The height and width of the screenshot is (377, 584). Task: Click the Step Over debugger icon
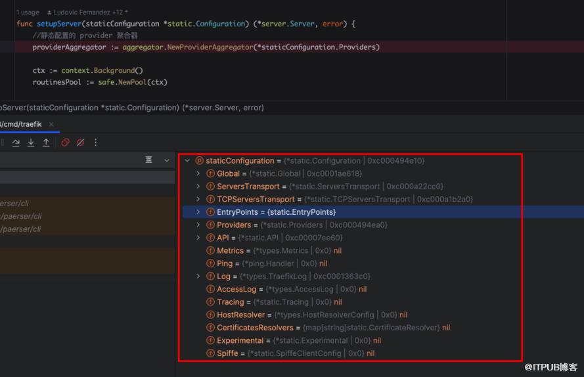[16, 143]
